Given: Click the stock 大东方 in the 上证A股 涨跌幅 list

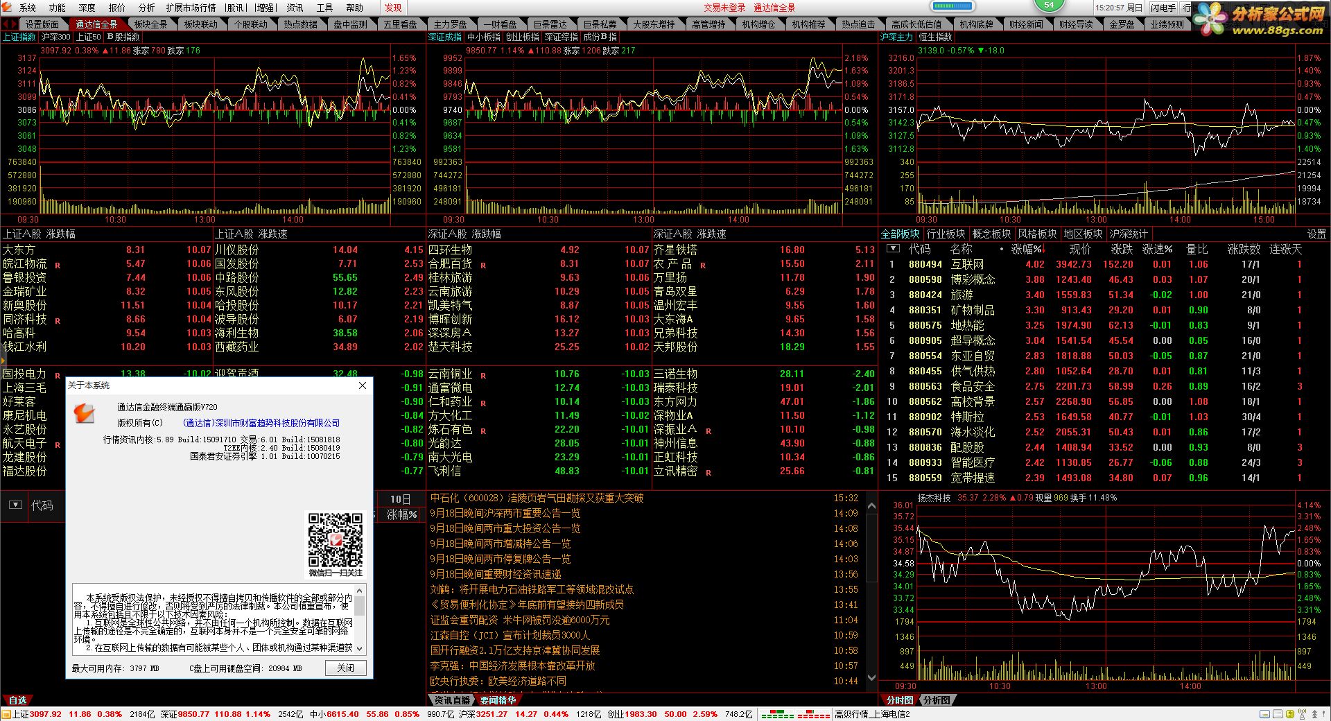Looking at the screenshot, I should [19, 250].
